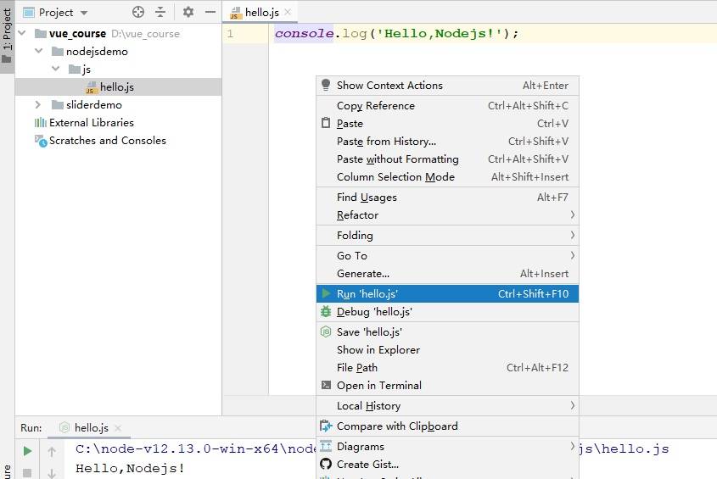Click the collapse all icon in Project panel

click(x=161, y=12)
